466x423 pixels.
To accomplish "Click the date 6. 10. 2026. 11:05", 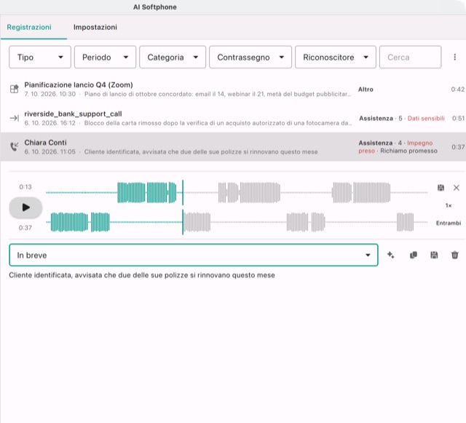I will (50, 151).
